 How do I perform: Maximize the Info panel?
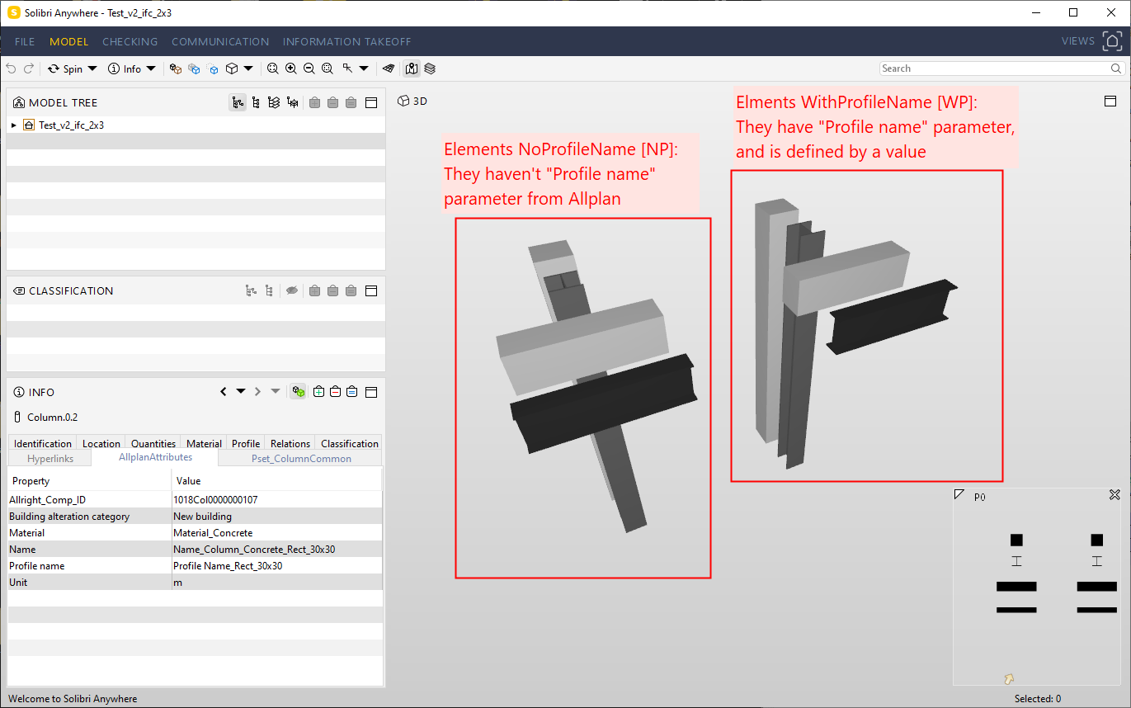coord(371,392)
